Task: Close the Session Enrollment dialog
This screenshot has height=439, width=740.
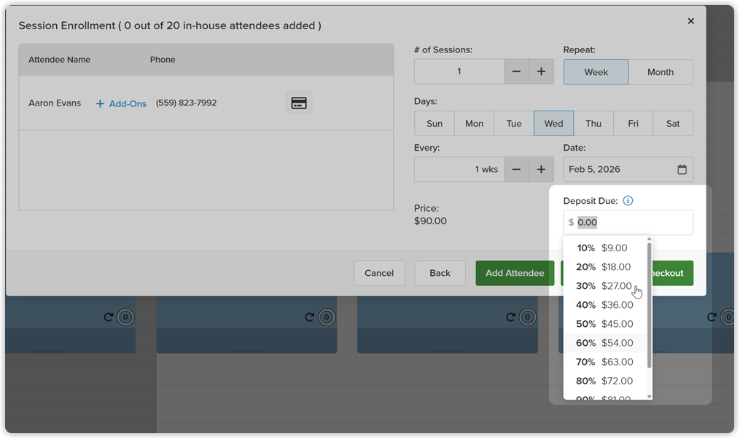Action: pos(691,21)
